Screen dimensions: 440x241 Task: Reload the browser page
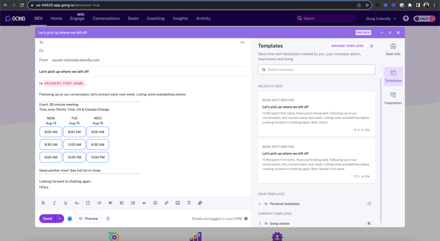[22, 5]
